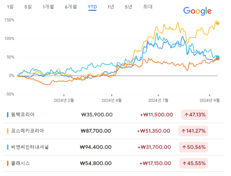Screen dimensions: 231x176
Task: Click the change value +₩31,700.00
Action: (154, 147)
